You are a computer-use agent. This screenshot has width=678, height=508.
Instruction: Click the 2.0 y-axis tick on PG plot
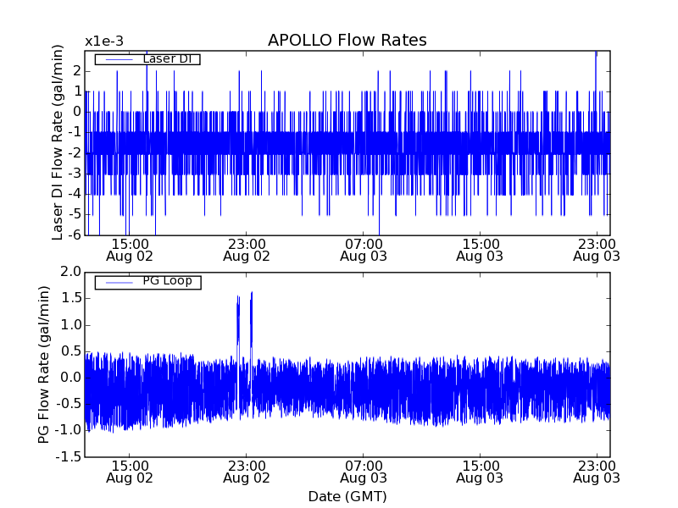click(70, 272)
